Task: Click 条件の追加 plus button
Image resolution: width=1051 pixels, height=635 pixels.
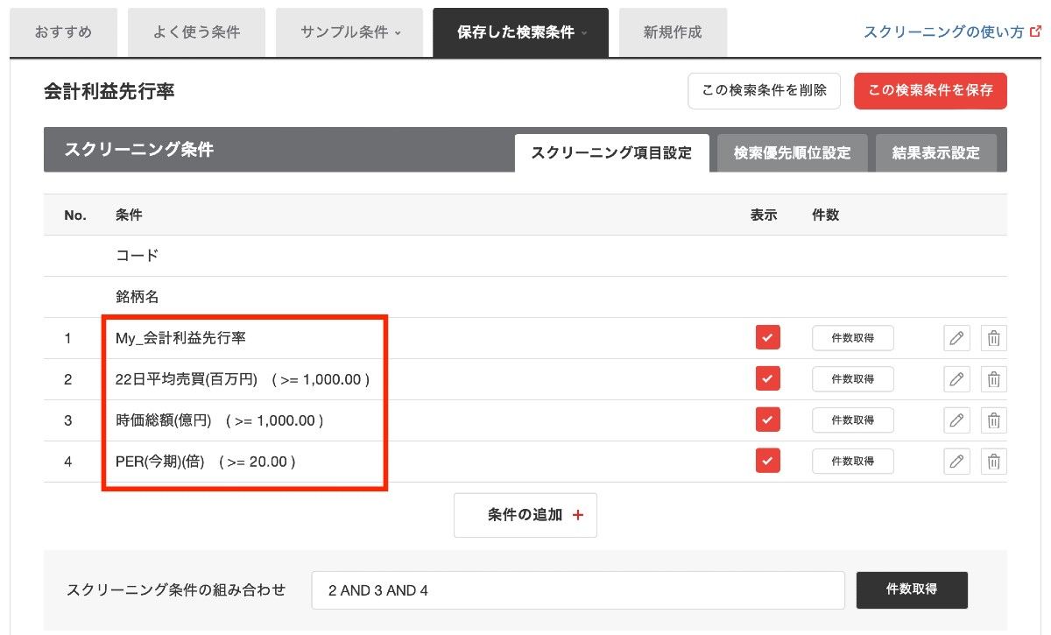Action: 525,515
